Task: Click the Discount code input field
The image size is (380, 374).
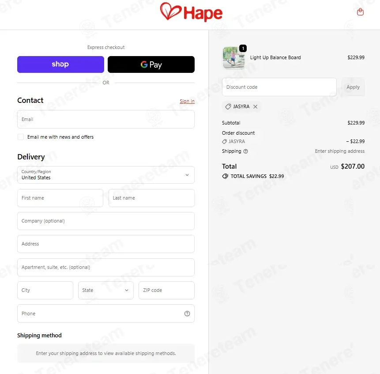Action: click(279, 87)
